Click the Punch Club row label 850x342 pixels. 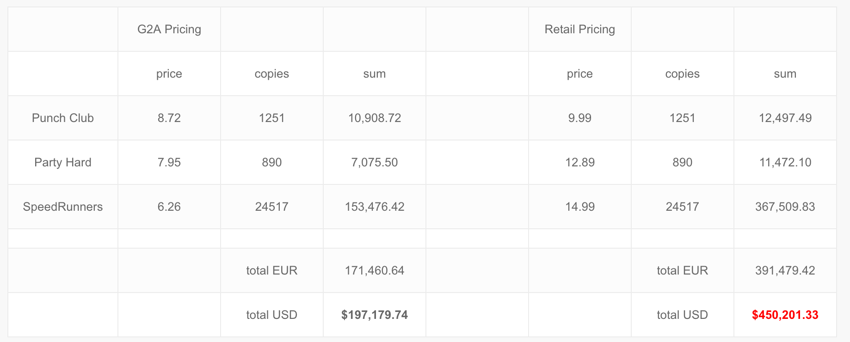pyautogui.click(x=63, y=118)
